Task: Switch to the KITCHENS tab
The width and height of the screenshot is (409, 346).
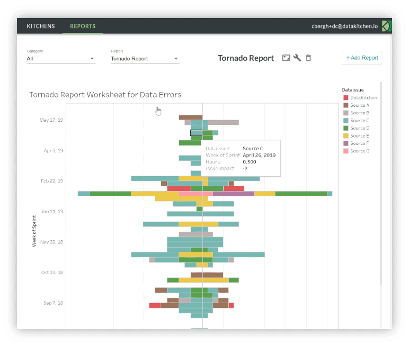Action: point(41,26)
